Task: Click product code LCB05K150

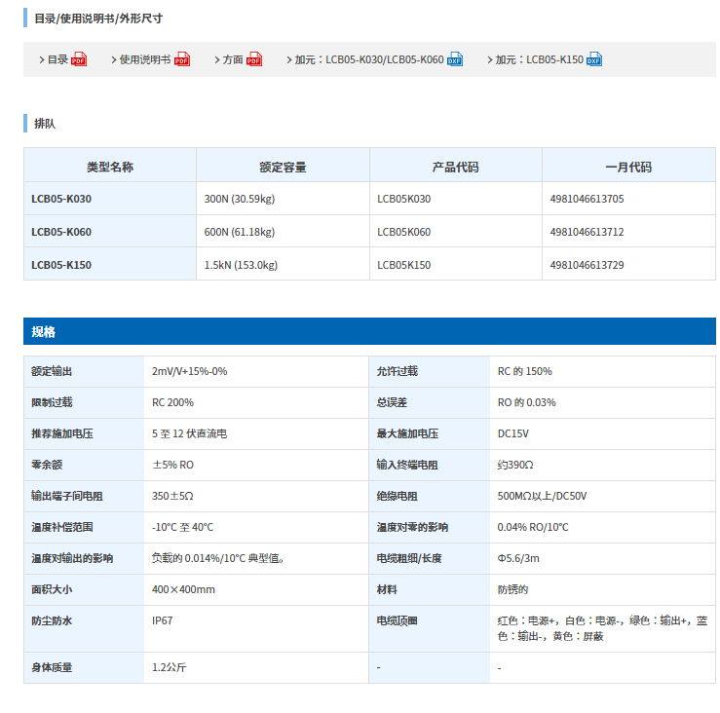Action: click(404, 265)
